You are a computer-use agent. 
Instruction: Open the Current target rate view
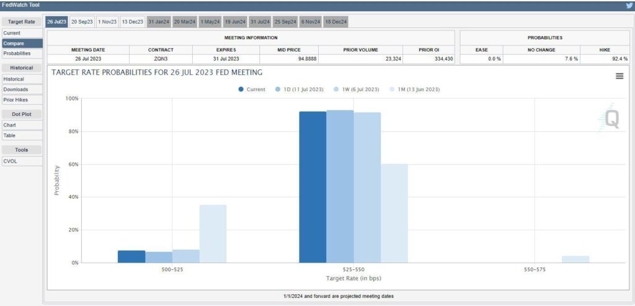[12, 33]
